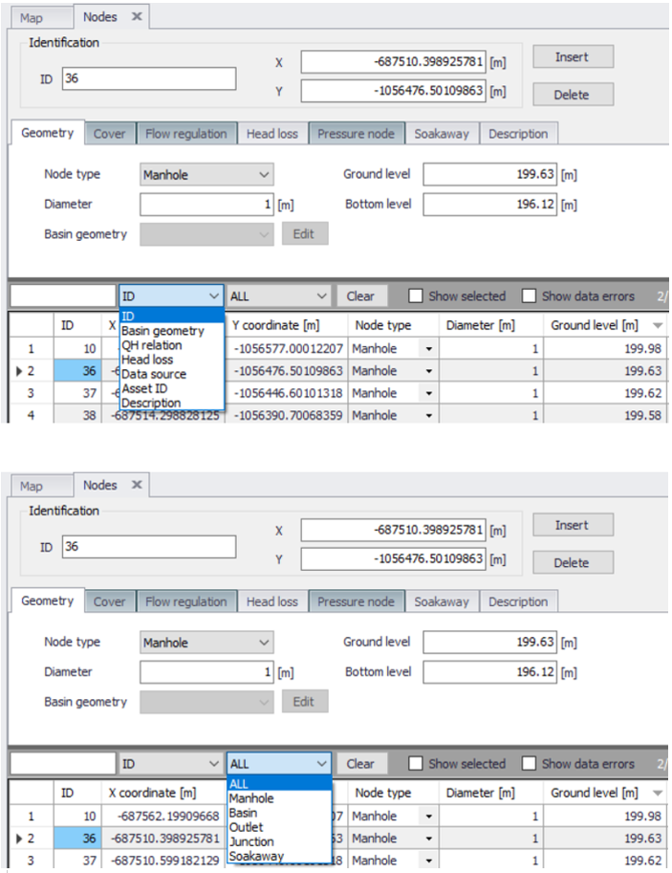This screenshot has width=672, height=873.
Task: Open the Node type Manhole combo, lower Geometry tab
Action: coord(206,643)
